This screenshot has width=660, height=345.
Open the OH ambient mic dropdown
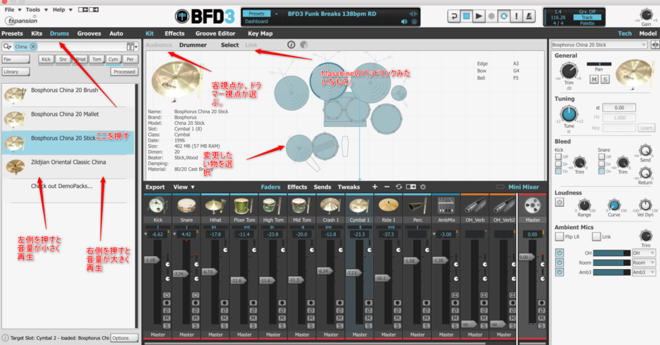tap(644, 253)
